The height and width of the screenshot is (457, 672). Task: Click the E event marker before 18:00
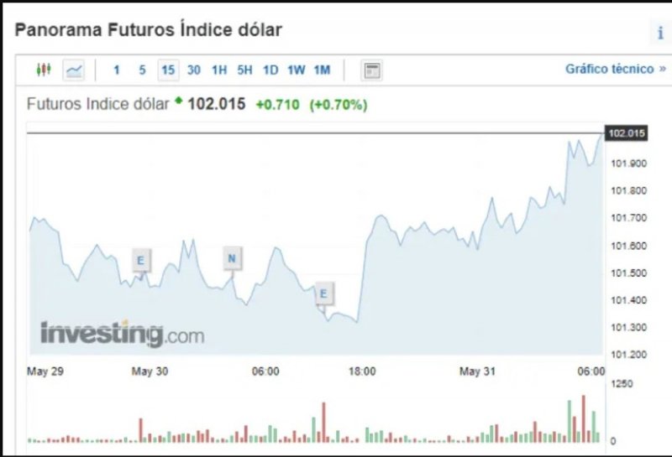(x=323, y=293)
